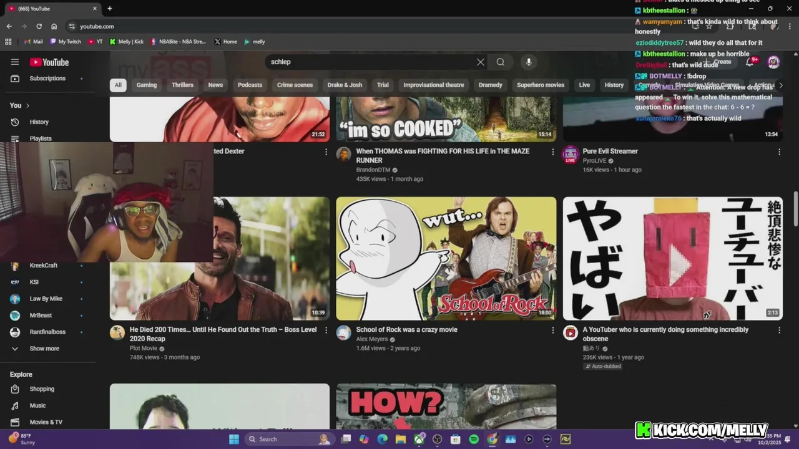
Task: Open site information icon beside youtube.com
Action: 72,26
